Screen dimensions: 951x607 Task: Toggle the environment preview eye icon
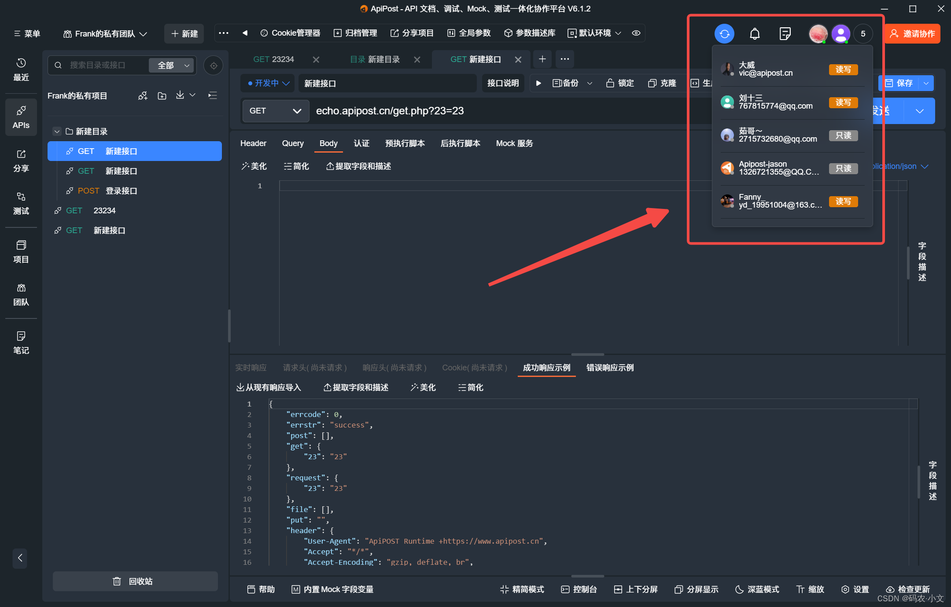[x=636, y=33]
